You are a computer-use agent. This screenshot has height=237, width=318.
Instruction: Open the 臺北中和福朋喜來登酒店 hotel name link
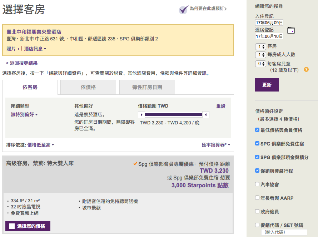(x=34, y=32)
